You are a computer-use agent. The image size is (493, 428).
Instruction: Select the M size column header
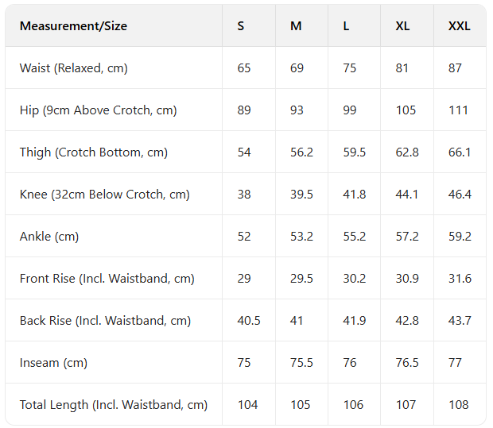[296, 26]
